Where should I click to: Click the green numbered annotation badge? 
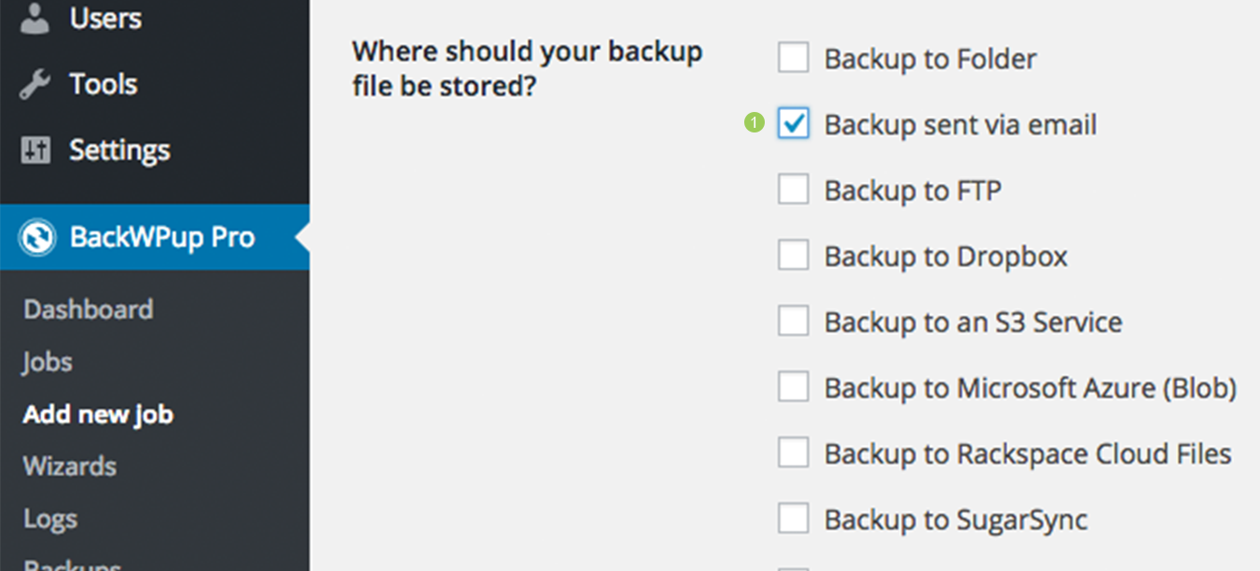754,122
